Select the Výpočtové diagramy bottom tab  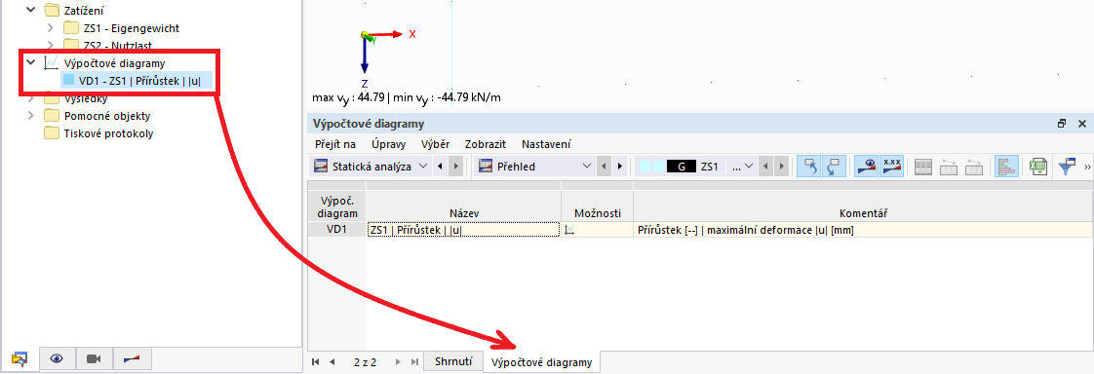click(541, 362)
